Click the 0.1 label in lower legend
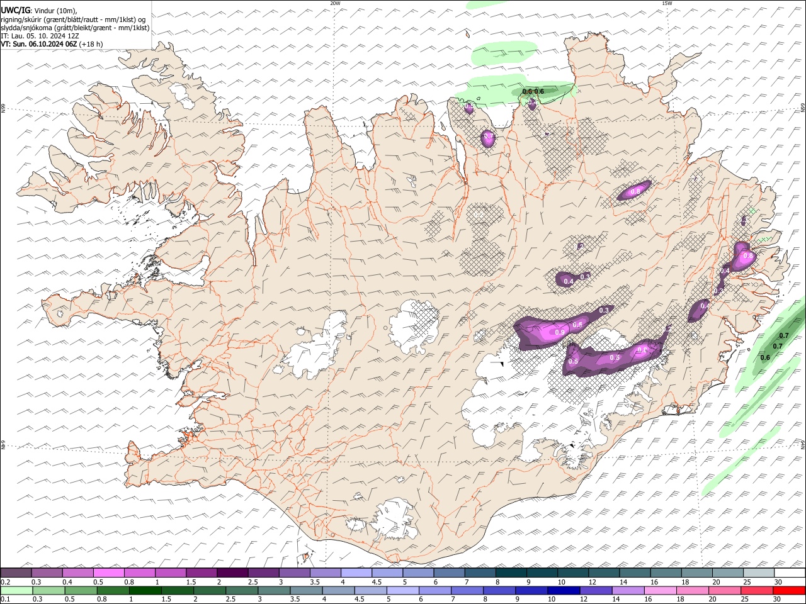806x604 pixels. click(5, 600)
